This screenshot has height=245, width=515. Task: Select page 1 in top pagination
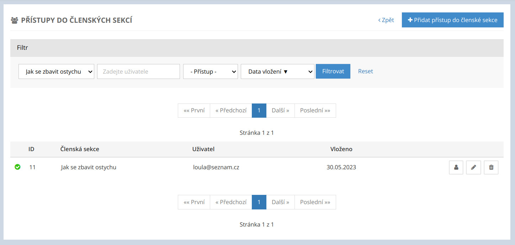pos(259,111)
